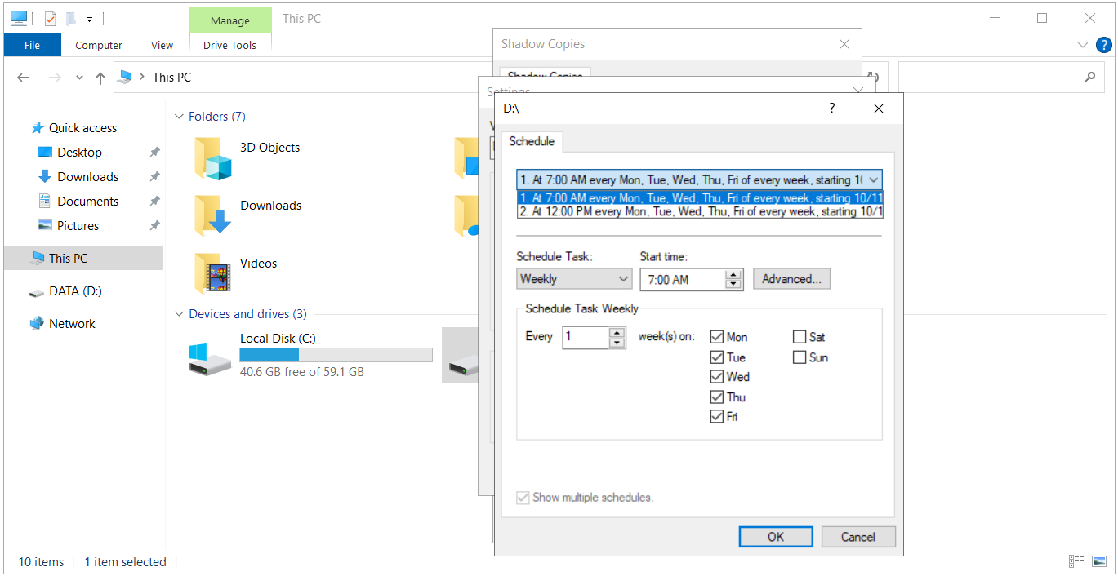Open the Schedule Task Weekly dropdown

pos(575,279)
